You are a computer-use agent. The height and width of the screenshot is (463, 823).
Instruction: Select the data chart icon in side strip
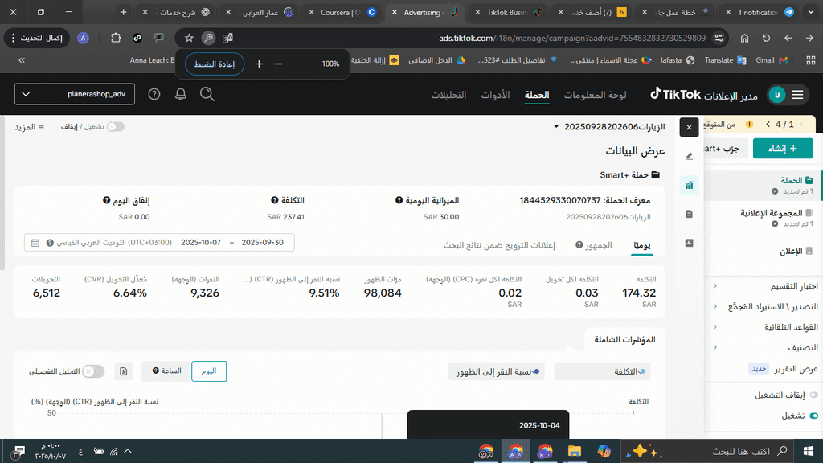tap(689, 185)
